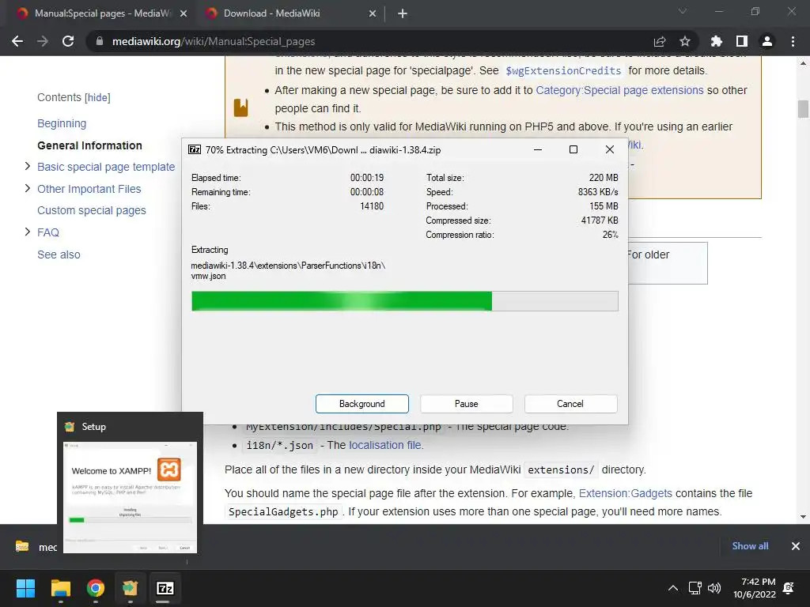Open XAMPP installer taskbar icon
Screen dimensions: 810x607
point(131,588)
